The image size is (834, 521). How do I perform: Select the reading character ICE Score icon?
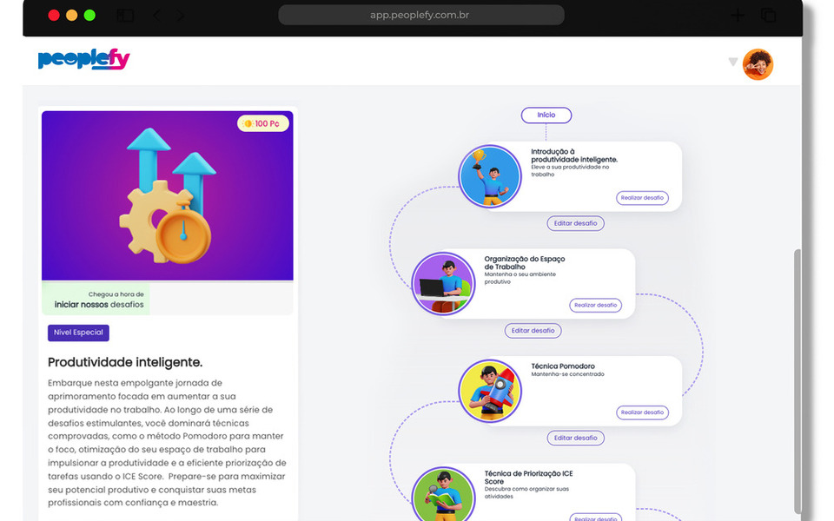point(443,494)
